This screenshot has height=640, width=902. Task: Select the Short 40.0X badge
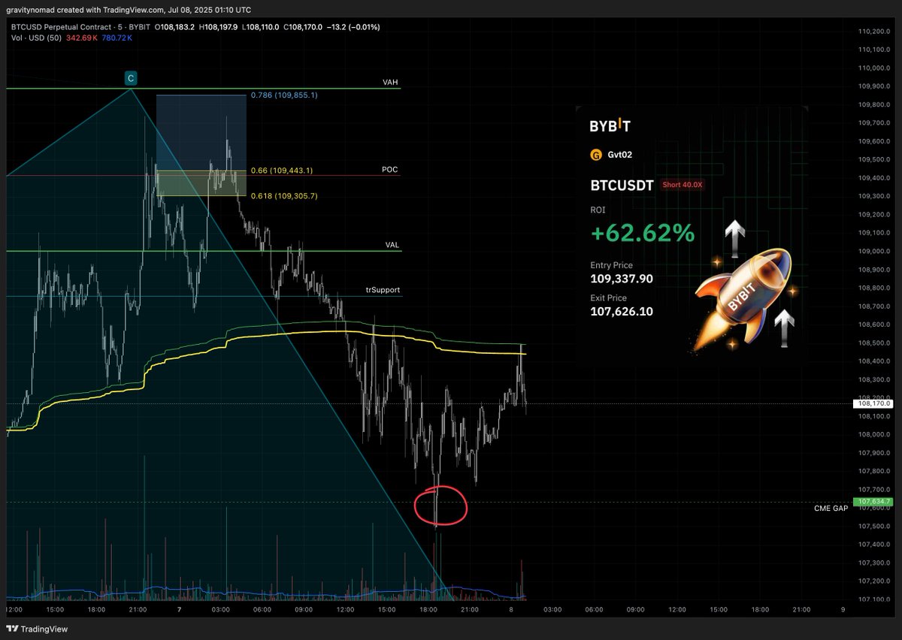click(x=682, y=184)
